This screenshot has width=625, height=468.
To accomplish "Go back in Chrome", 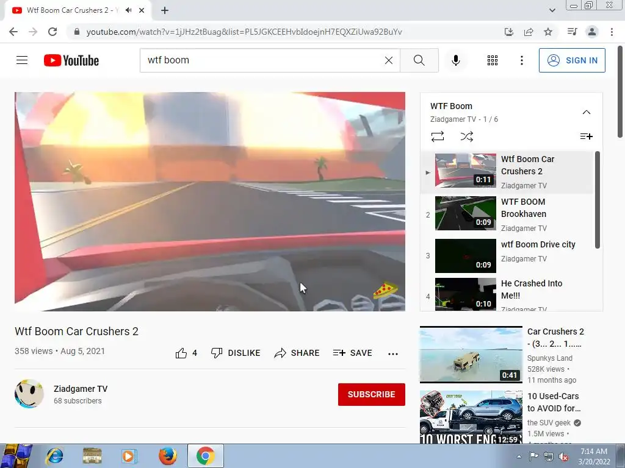I will tap(13, 32).
